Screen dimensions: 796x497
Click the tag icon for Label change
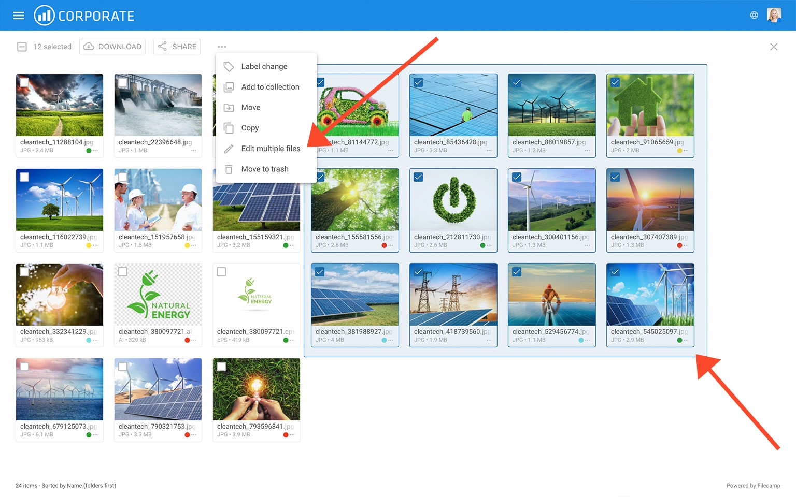pyautogui.click(x=229, y=67)
